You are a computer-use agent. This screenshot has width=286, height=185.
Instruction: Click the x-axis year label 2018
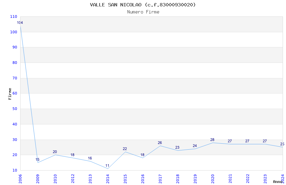pos(178,179)
